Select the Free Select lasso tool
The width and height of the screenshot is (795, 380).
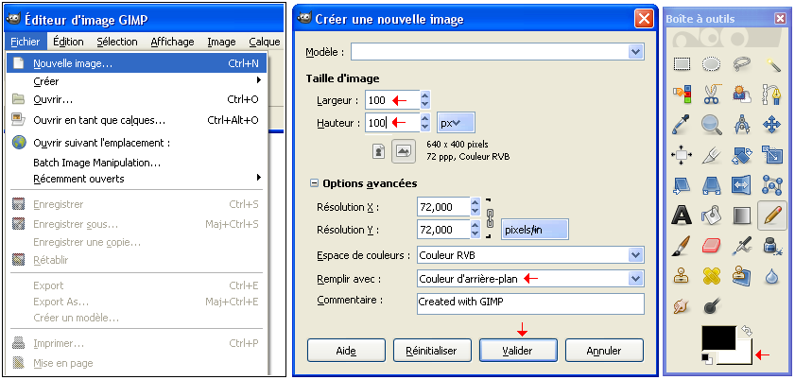(x=742, y=64)
